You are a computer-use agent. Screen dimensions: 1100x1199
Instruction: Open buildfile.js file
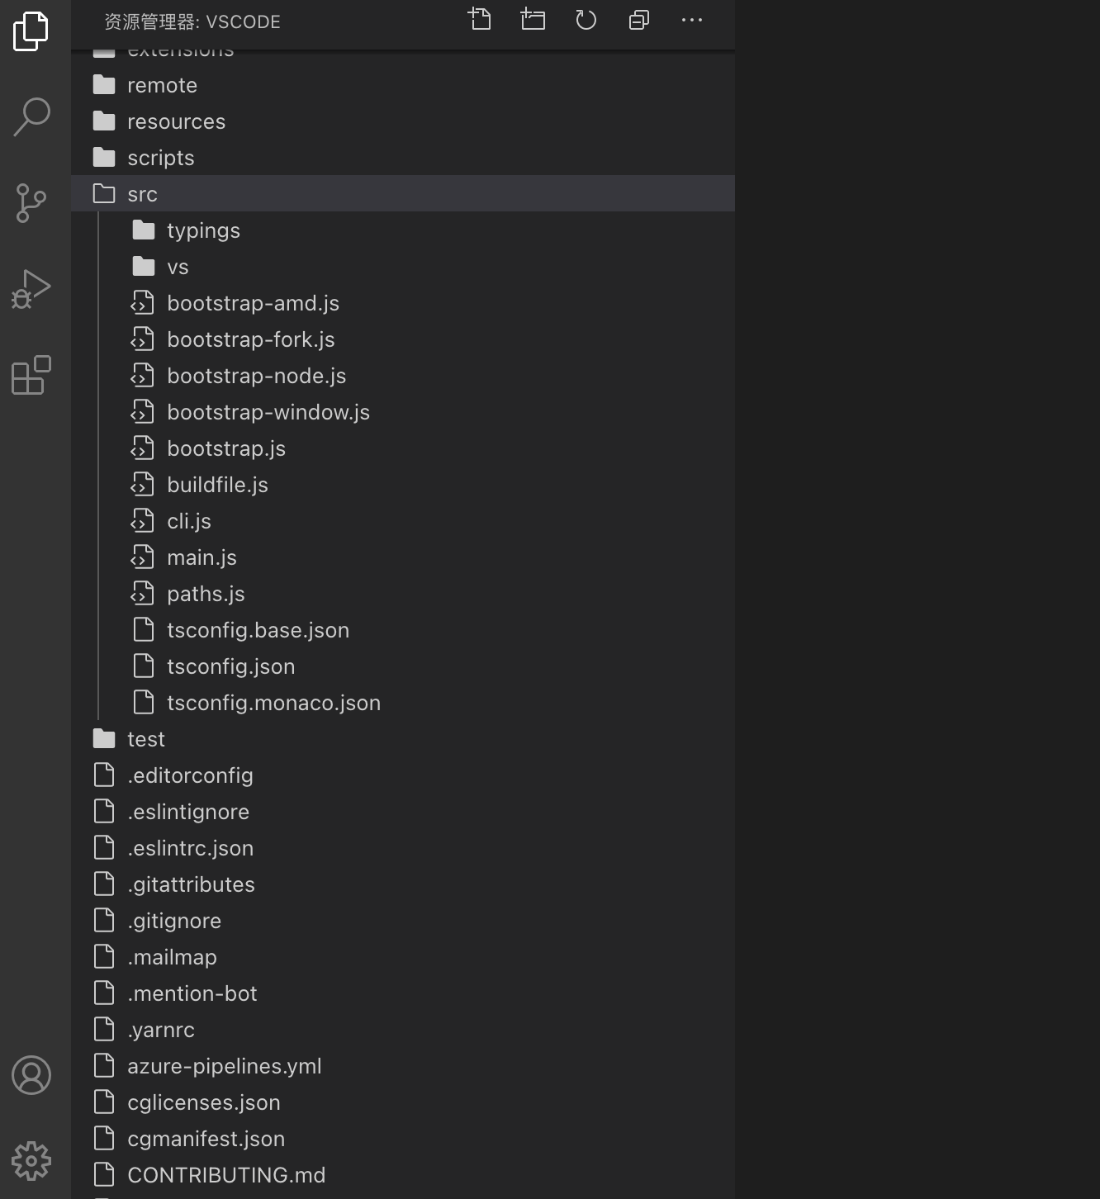point(403,485)
